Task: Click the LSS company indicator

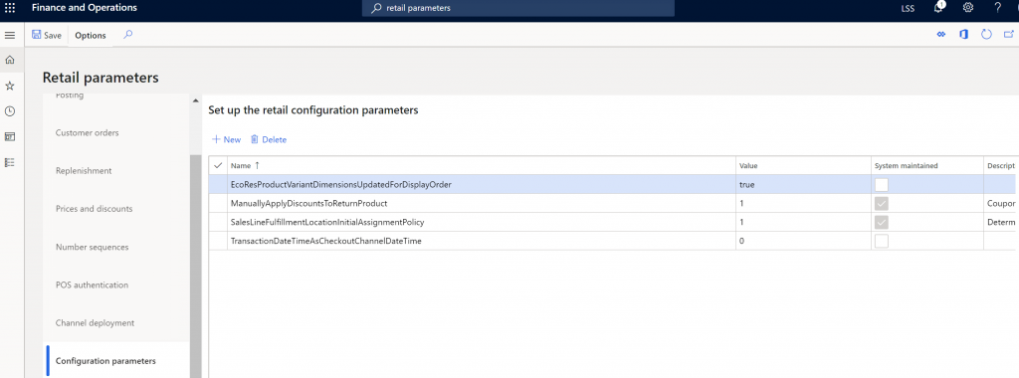Action: point(908,8)
